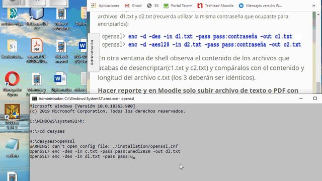Click the line 'enc -des -in c.txt -pass pass:unedl2020 -out dl.txt'
The image size is (322, 181).
point(105,151)
